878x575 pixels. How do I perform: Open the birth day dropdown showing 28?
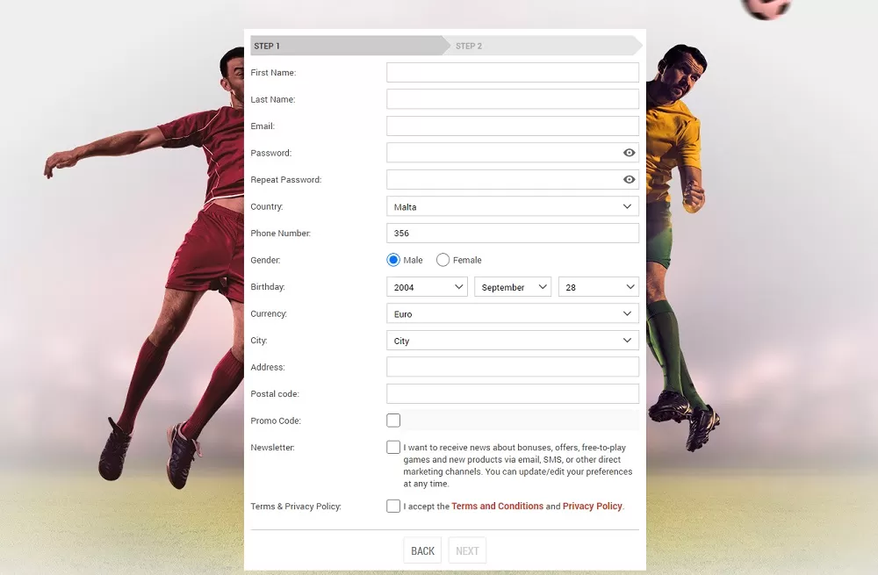(x=598, y=287)
